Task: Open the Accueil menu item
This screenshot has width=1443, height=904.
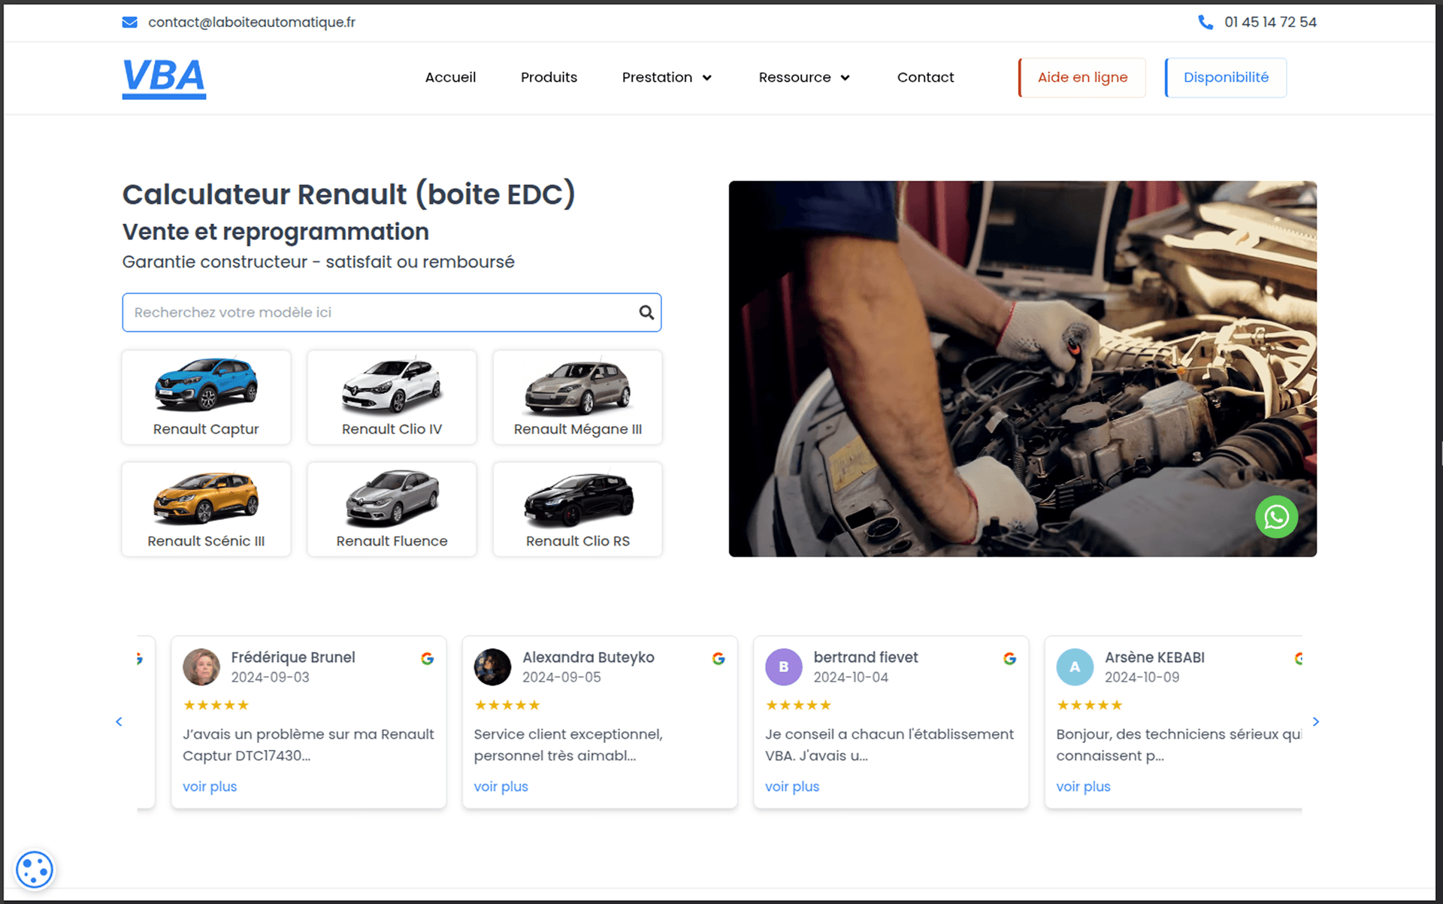Action: [450, 77]
